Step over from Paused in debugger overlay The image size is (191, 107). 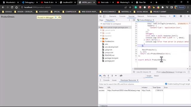[x=59, y=17]
